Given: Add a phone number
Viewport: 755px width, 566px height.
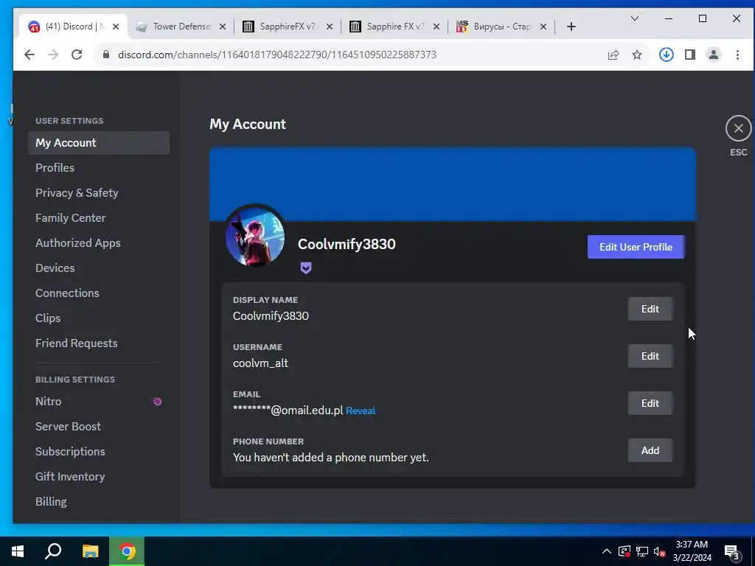Looking at the screenshot, I should tap(650, 450).
